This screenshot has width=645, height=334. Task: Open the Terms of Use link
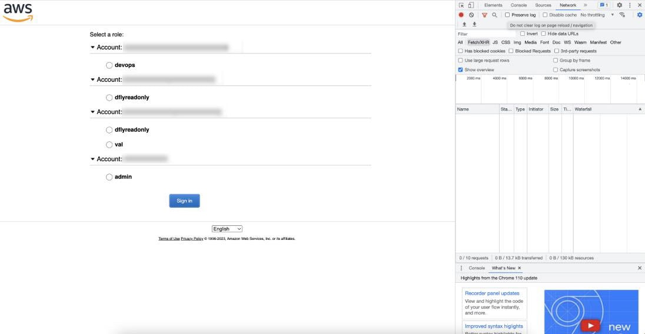point(169,239)
